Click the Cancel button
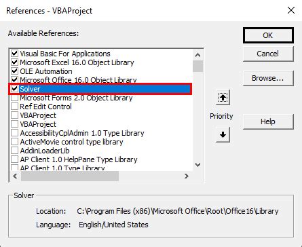This screenshot has height=247, width=302. 268,54
